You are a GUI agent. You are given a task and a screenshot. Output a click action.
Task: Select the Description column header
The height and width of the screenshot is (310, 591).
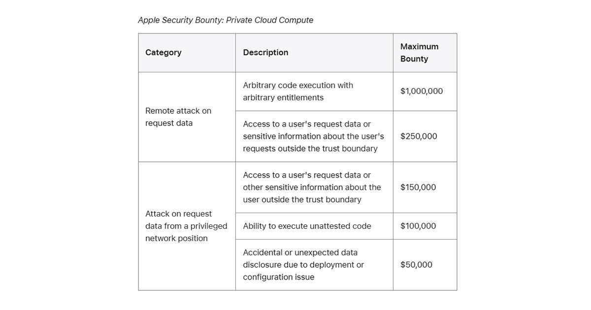pos(265,53)
